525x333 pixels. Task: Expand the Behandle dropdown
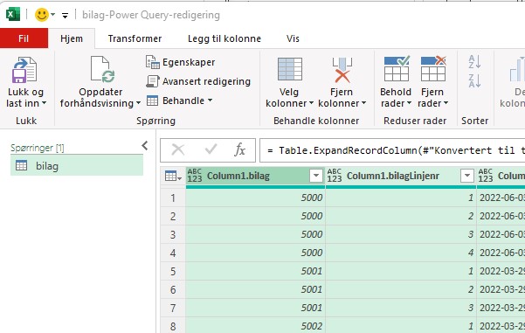point(179,101)
